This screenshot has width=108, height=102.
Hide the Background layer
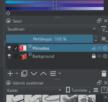[x=9, y=56]
